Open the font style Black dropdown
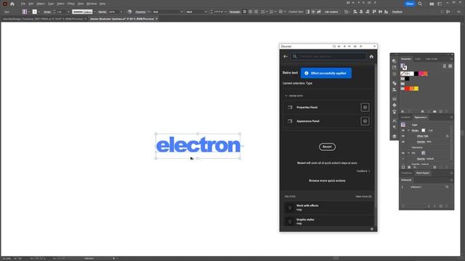The image size is (465, 261). [206, 12]
